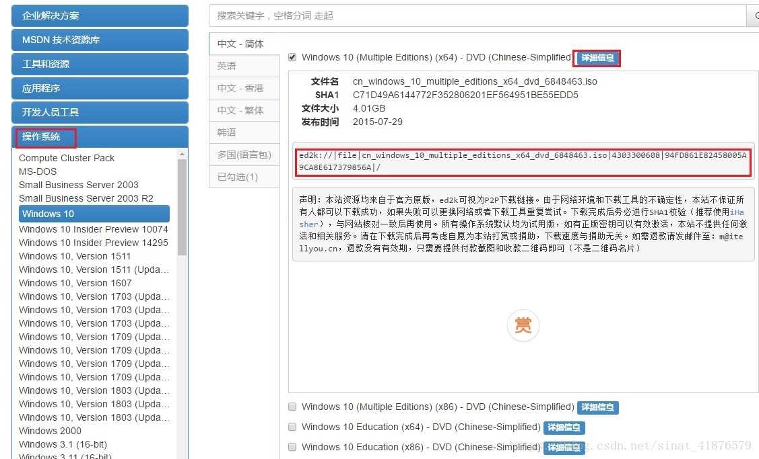Image resolution: width=759 pixels, height=459 pixels.
Task: Click the release date 2015-07-29
Action: pyautogui.click(x=378, y=122)
